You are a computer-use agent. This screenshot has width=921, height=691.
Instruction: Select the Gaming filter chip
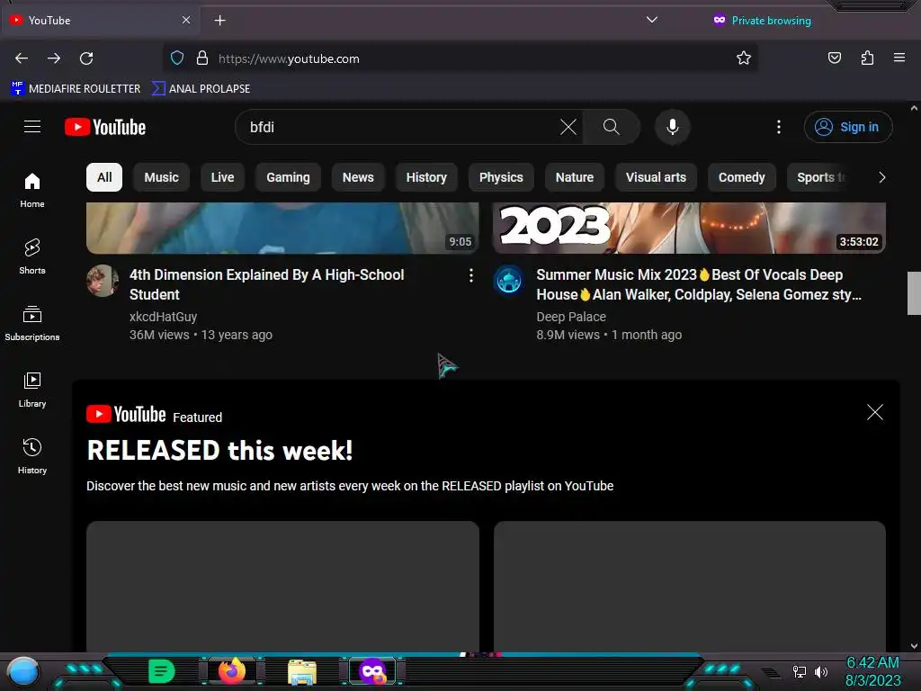tap(288, 177)
